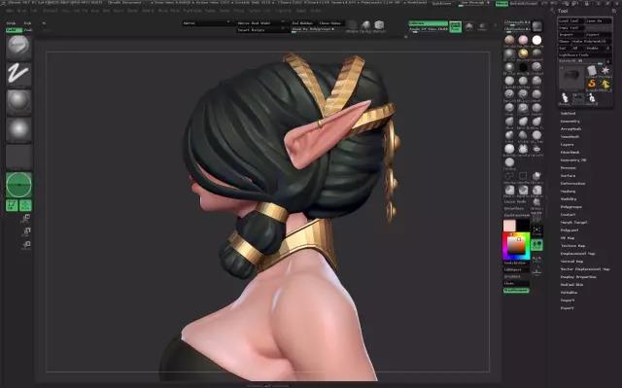Click the top small transform icon in left column
The width and height of the screenshot is (622, 388).
tap(26, 218)
